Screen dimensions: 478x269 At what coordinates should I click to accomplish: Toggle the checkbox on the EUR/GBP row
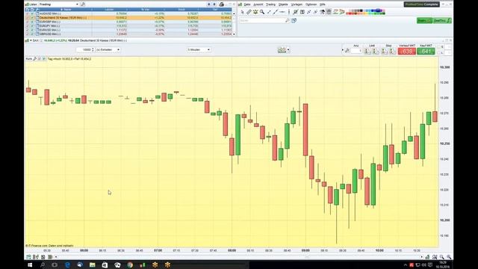[x=32, y=22]
